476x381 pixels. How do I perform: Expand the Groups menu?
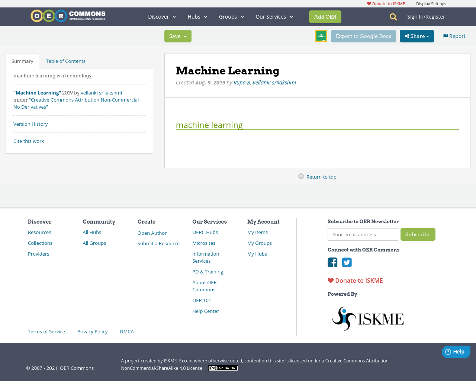[x=231, y=17]
